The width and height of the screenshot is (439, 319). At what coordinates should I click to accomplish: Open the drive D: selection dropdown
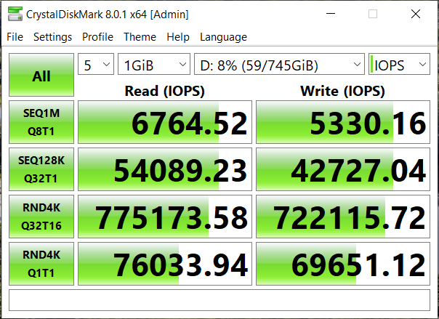click(278, 65)
